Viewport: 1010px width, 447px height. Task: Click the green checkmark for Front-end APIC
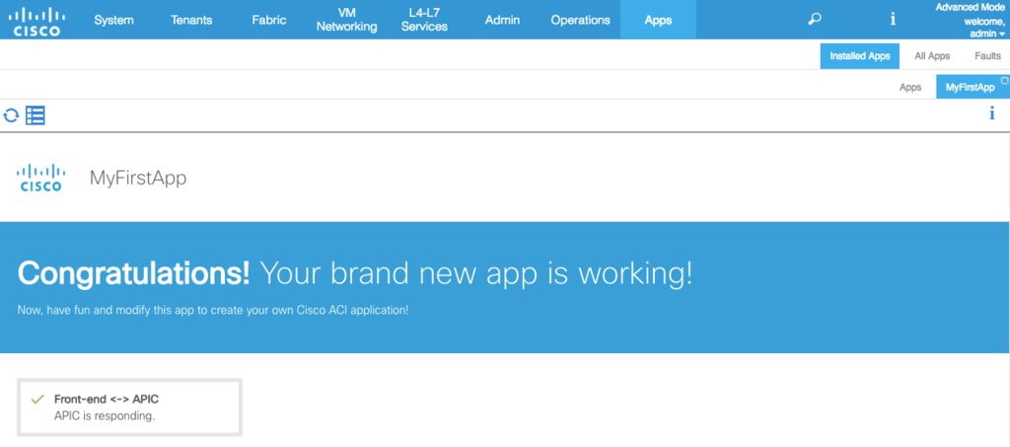click(37, 400)
